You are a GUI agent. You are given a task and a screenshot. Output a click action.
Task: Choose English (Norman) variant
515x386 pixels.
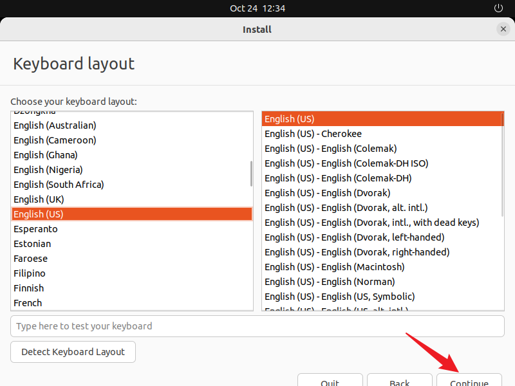[330, 282]
